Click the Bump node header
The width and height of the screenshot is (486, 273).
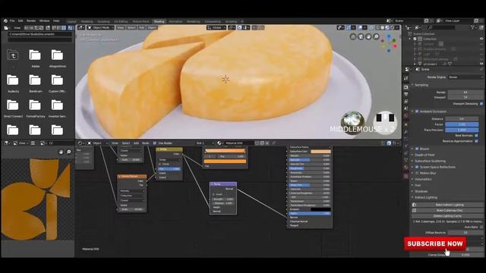point(223,184)
